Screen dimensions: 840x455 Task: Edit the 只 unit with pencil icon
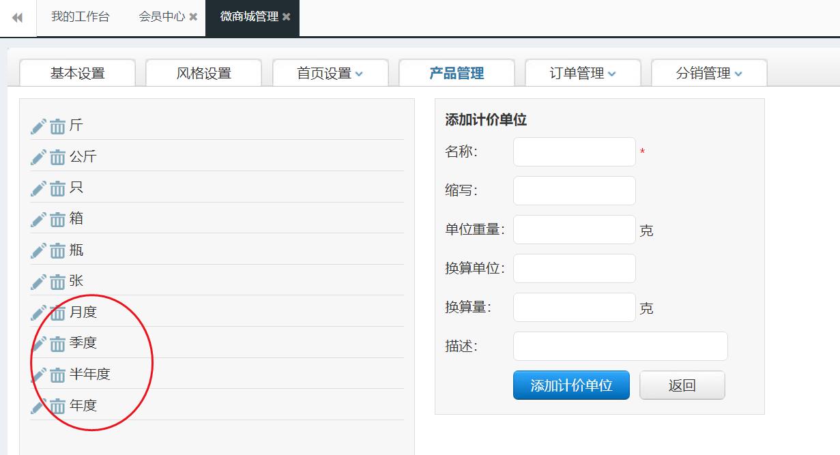click(x=38, y=189)
